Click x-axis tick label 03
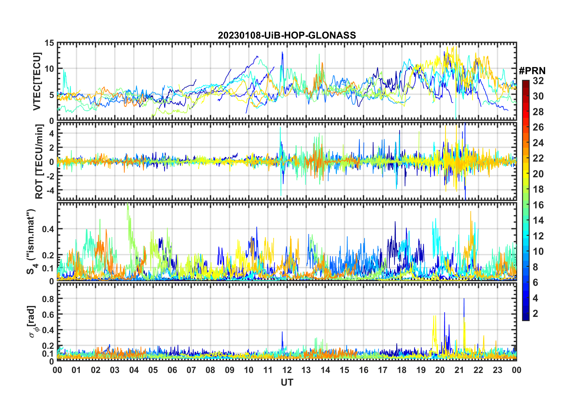The width and height of the screenshot is (574, 401). (115, 370)
